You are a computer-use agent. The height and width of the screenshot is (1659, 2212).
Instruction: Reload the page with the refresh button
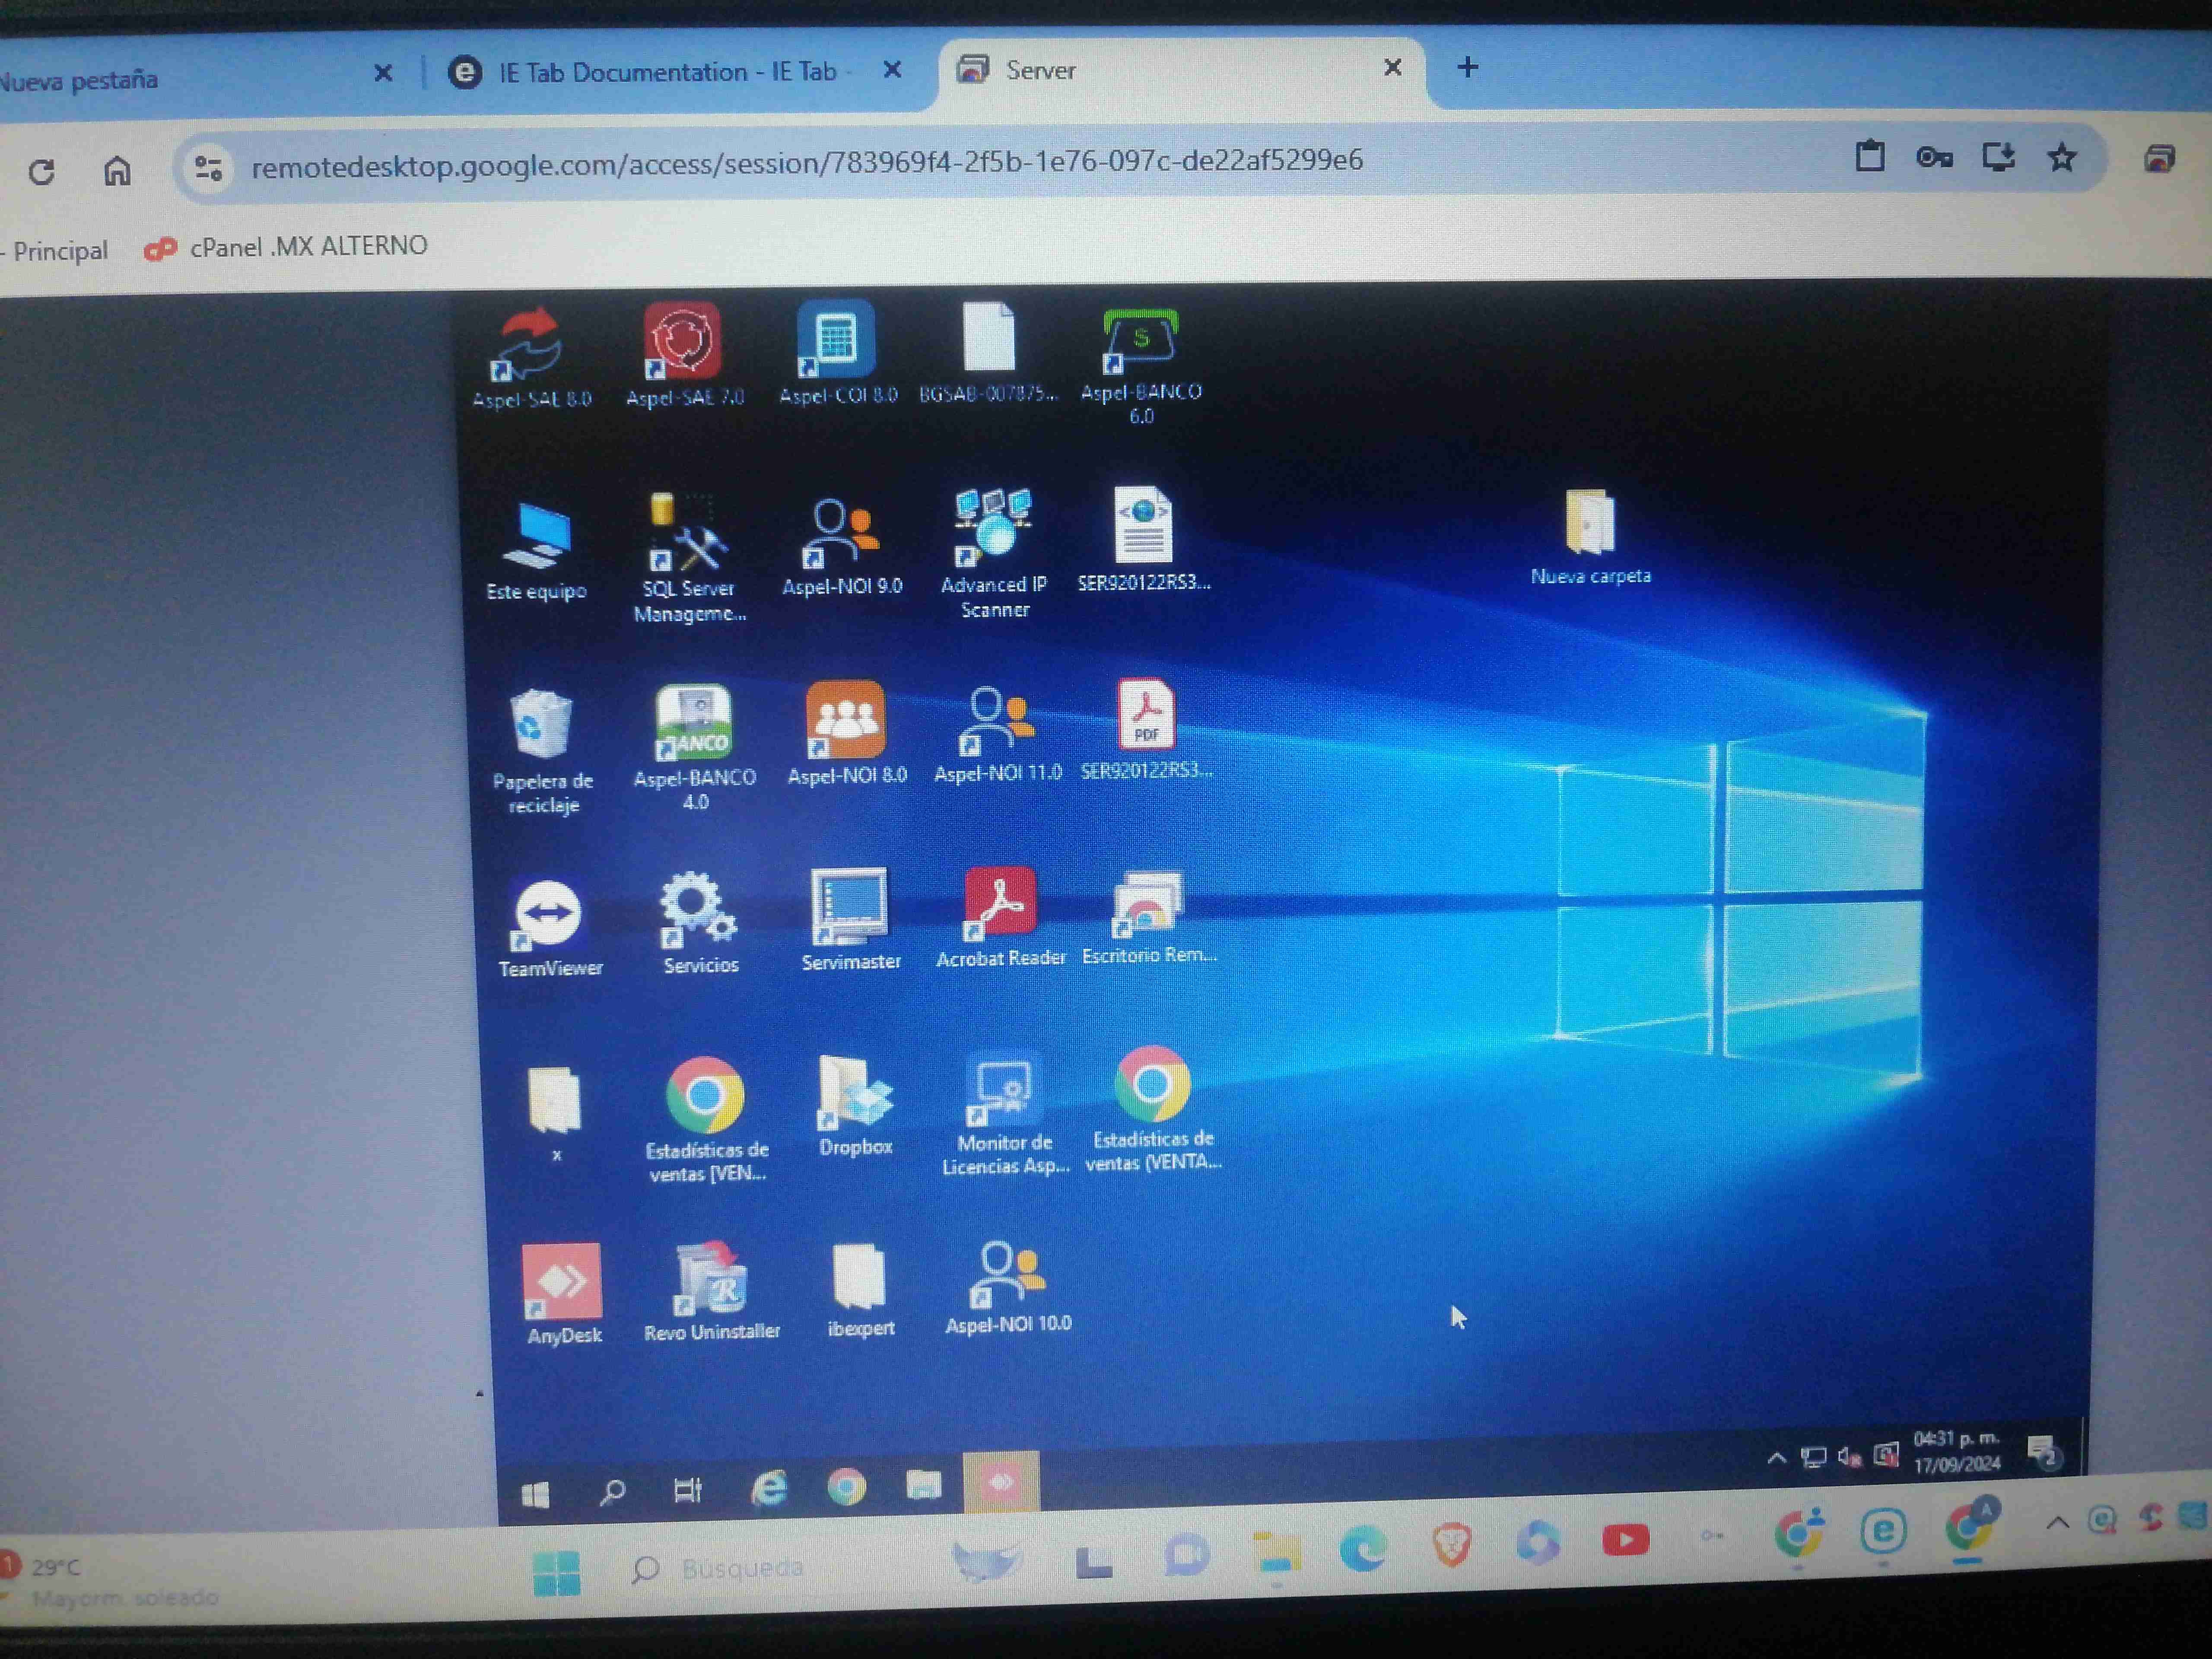point(41,172)
